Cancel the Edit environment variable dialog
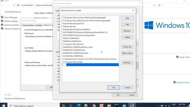This screenshot has width=190, height=107. coord(127,87)
